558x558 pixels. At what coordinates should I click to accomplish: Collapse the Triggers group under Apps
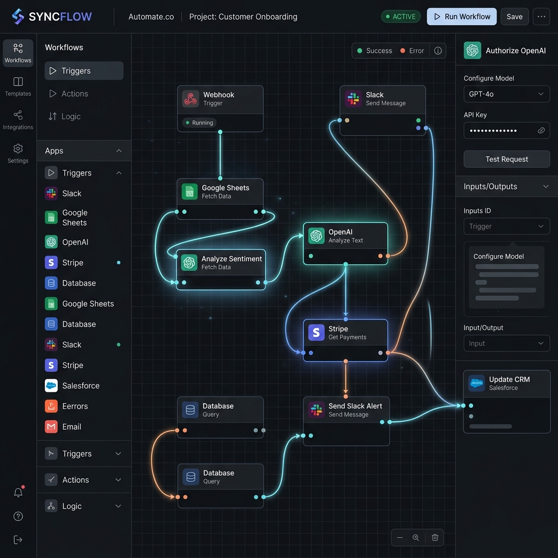point(119,173)
